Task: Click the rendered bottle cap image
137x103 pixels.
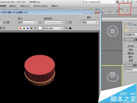Action: click(x=40, y=70)
